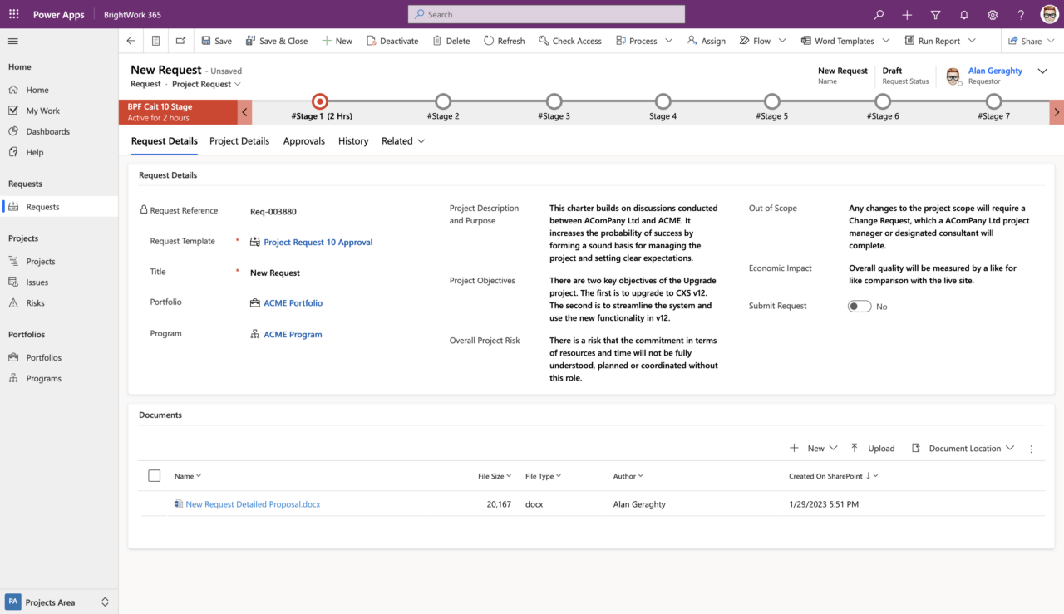The width and height of the screenshot is (1064, 614).
Task: Switch to the Project Details tab
Action: coord(239,140)
